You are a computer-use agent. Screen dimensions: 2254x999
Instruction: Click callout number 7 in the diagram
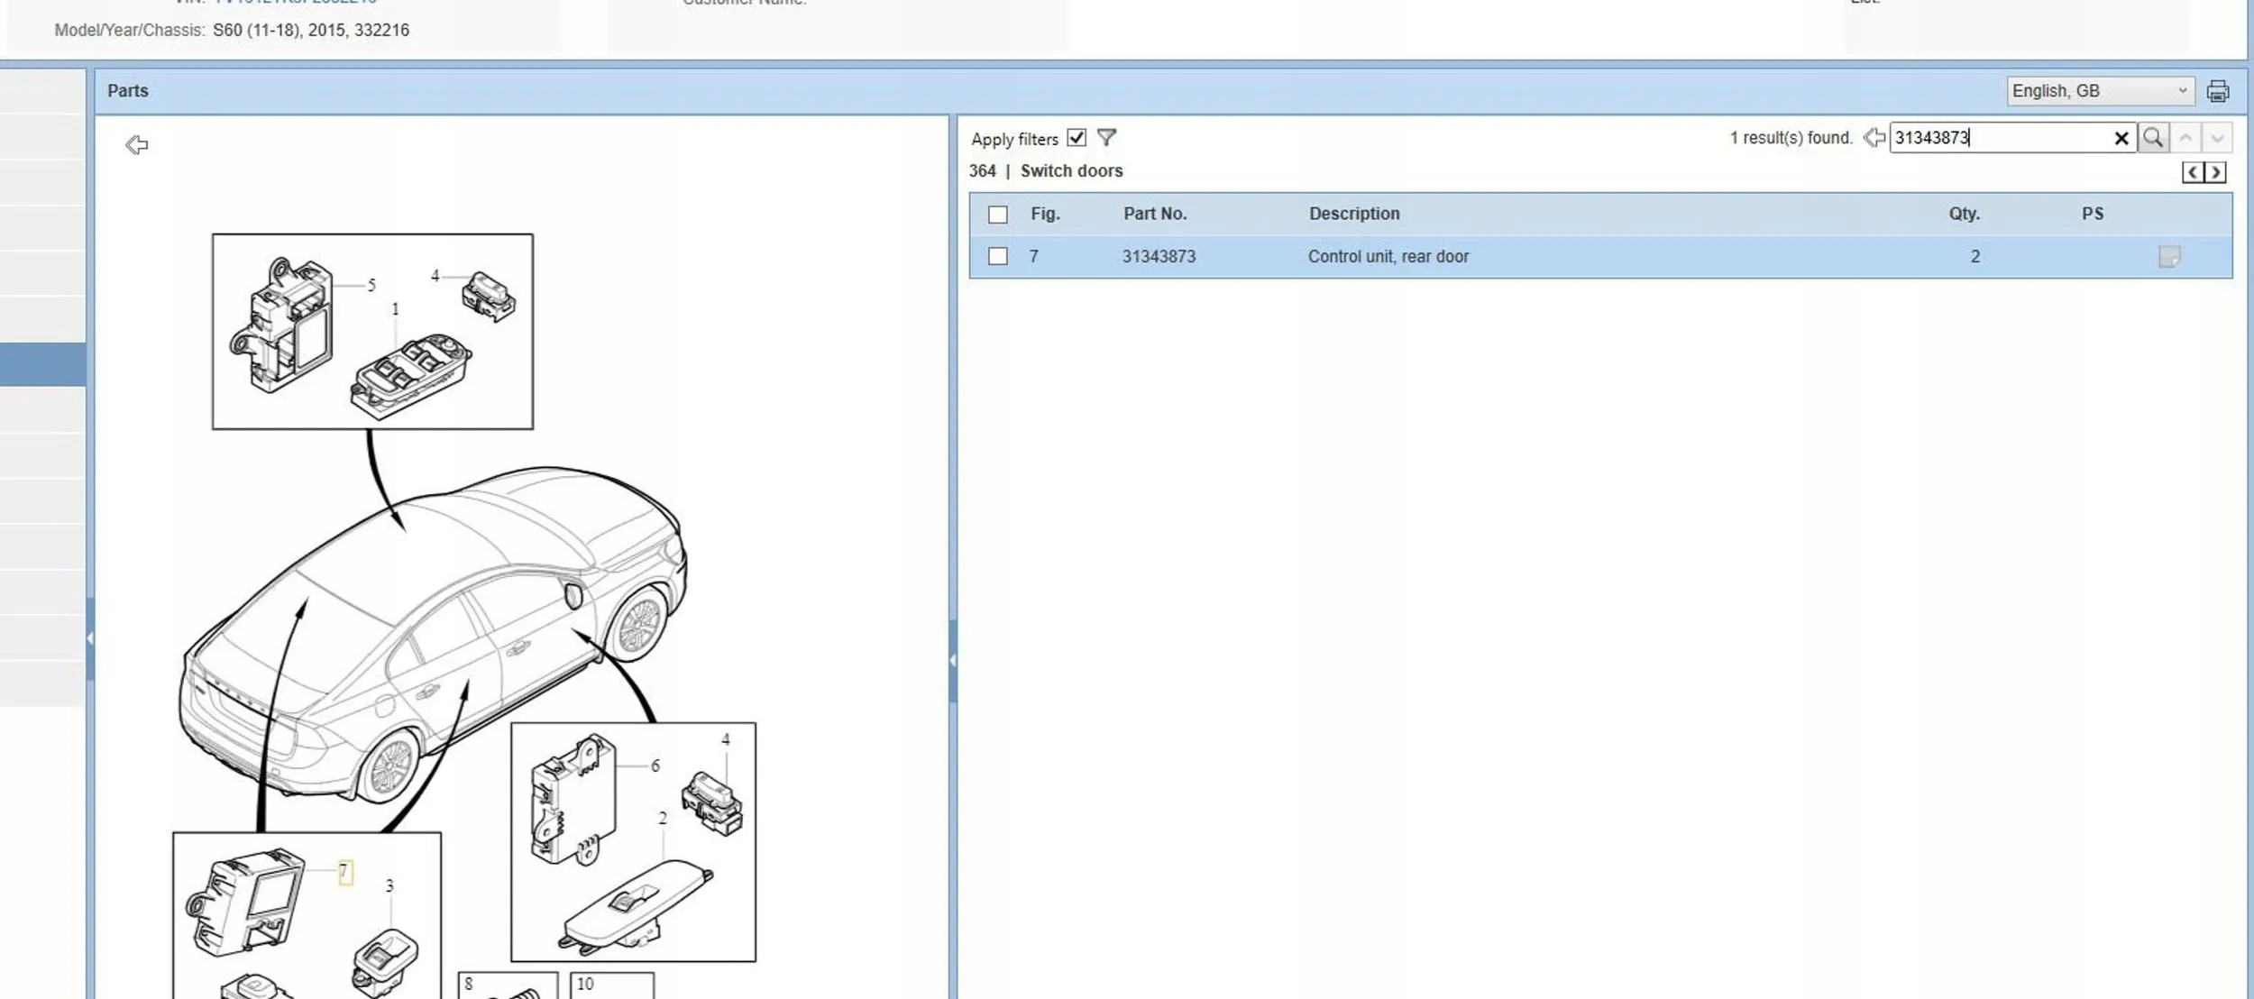344,872
